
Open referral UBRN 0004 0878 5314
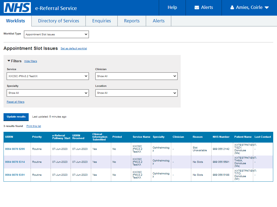pyautogui.click(x=15, y=162)
